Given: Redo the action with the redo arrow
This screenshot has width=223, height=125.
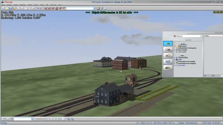Looking at the screenshot, I should pos(41,8).
